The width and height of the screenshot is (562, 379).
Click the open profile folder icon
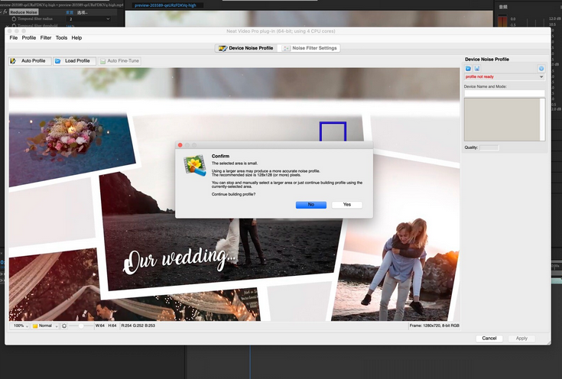468,69
